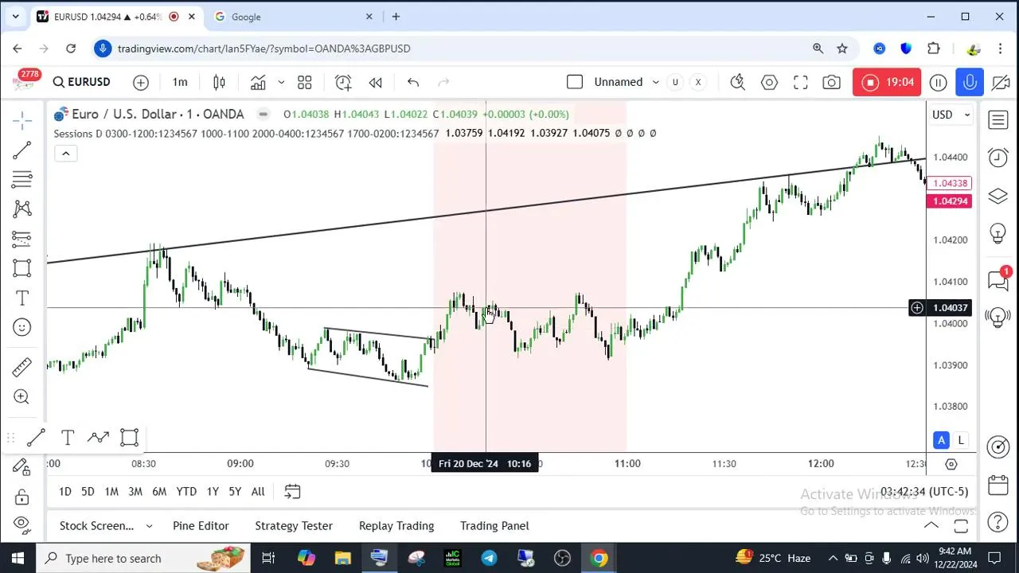
Task: Pick the text tool in favorites toolbar
Action: tap(68, 437)
